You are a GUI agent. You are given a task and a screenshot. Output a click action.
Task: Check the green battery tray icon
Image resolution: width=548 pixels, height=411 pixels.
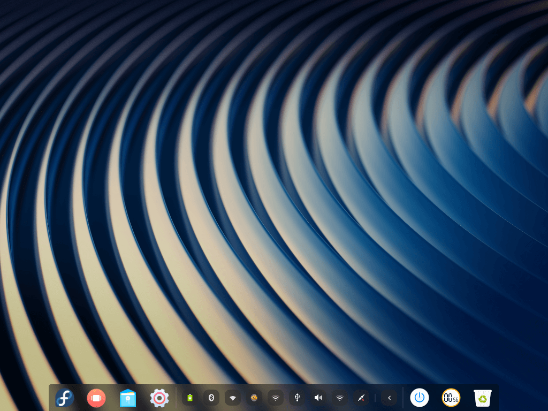click(190, 398)
